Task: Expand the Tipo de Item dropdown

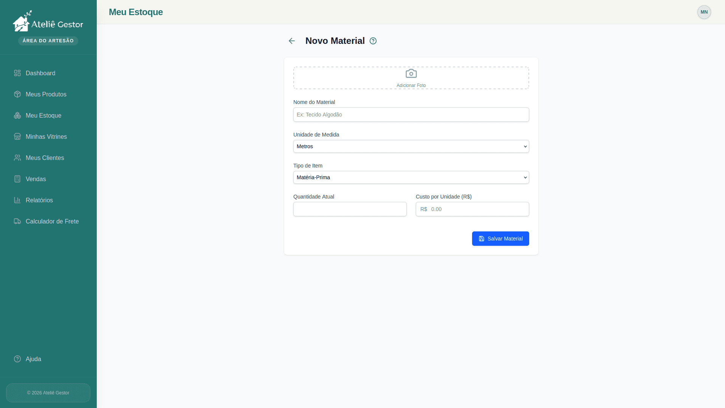Action: (x=411, y=177)
